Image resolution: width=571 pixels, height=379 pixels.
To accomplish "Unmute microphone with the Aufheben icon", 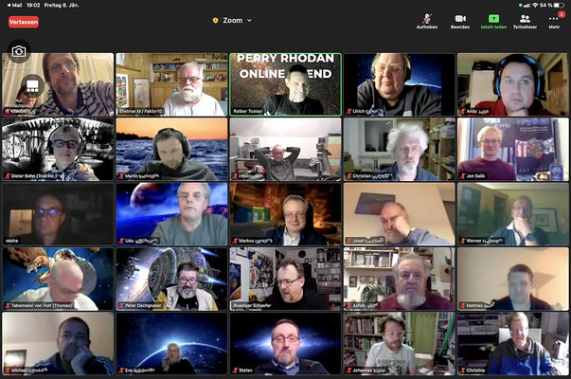I will 427,19.
